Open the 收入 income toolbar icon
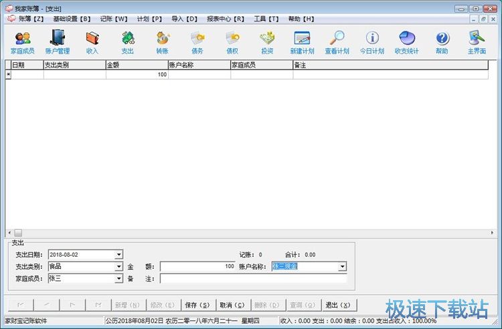 92,42
